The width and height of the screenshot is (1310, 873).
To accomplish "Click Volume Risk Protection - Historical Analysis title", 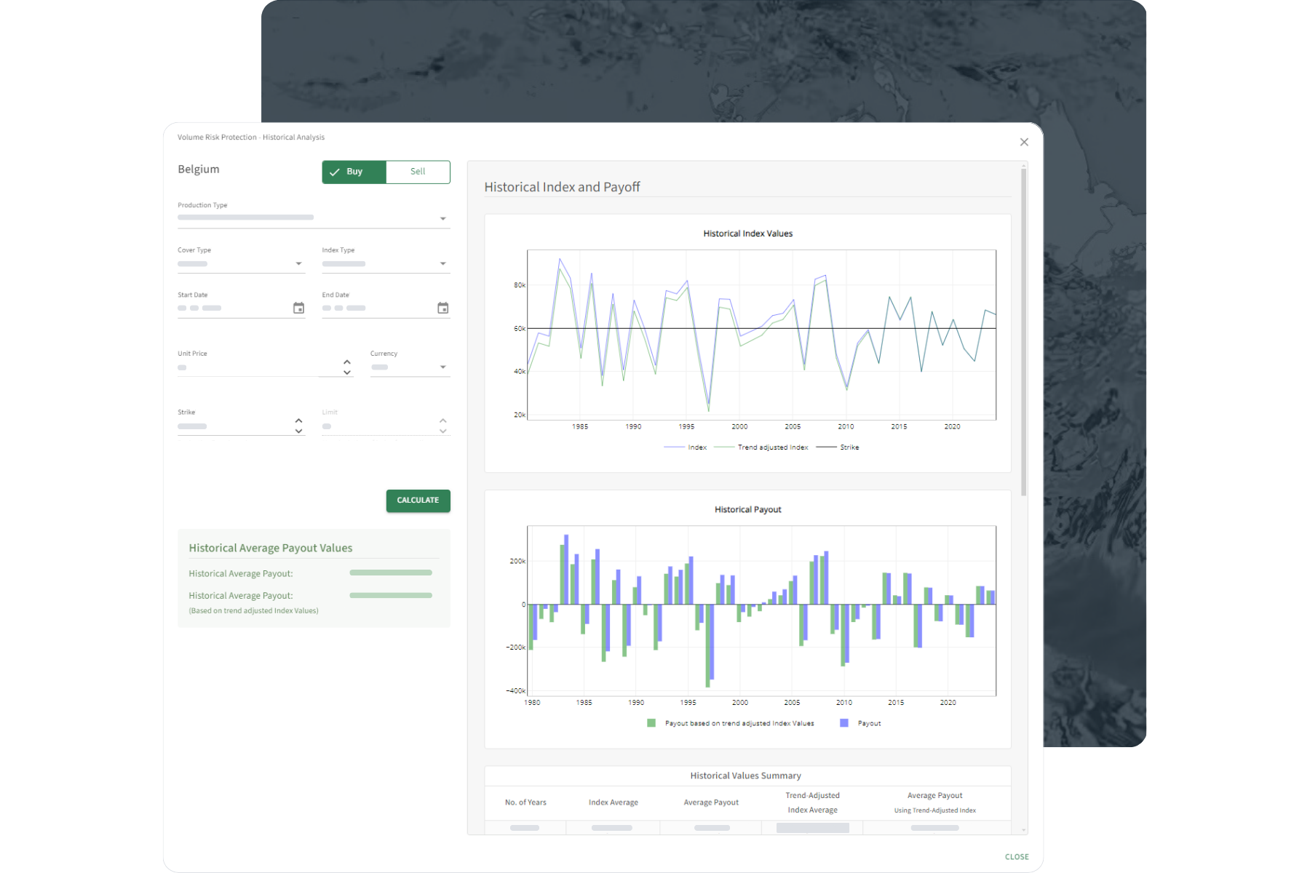I will 251,137.
